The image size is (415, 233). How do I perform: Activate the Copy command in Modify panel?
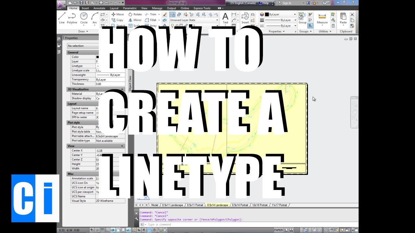tap(117, 20)
